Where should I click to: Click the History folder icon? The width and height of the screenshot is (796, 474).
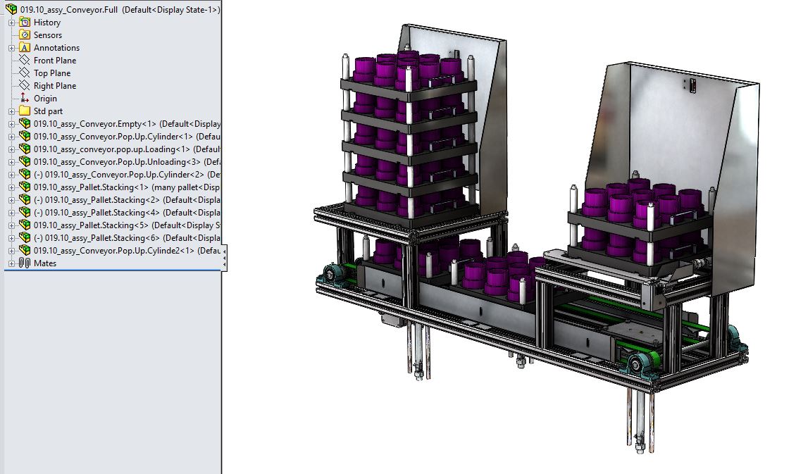pos(25,22)
